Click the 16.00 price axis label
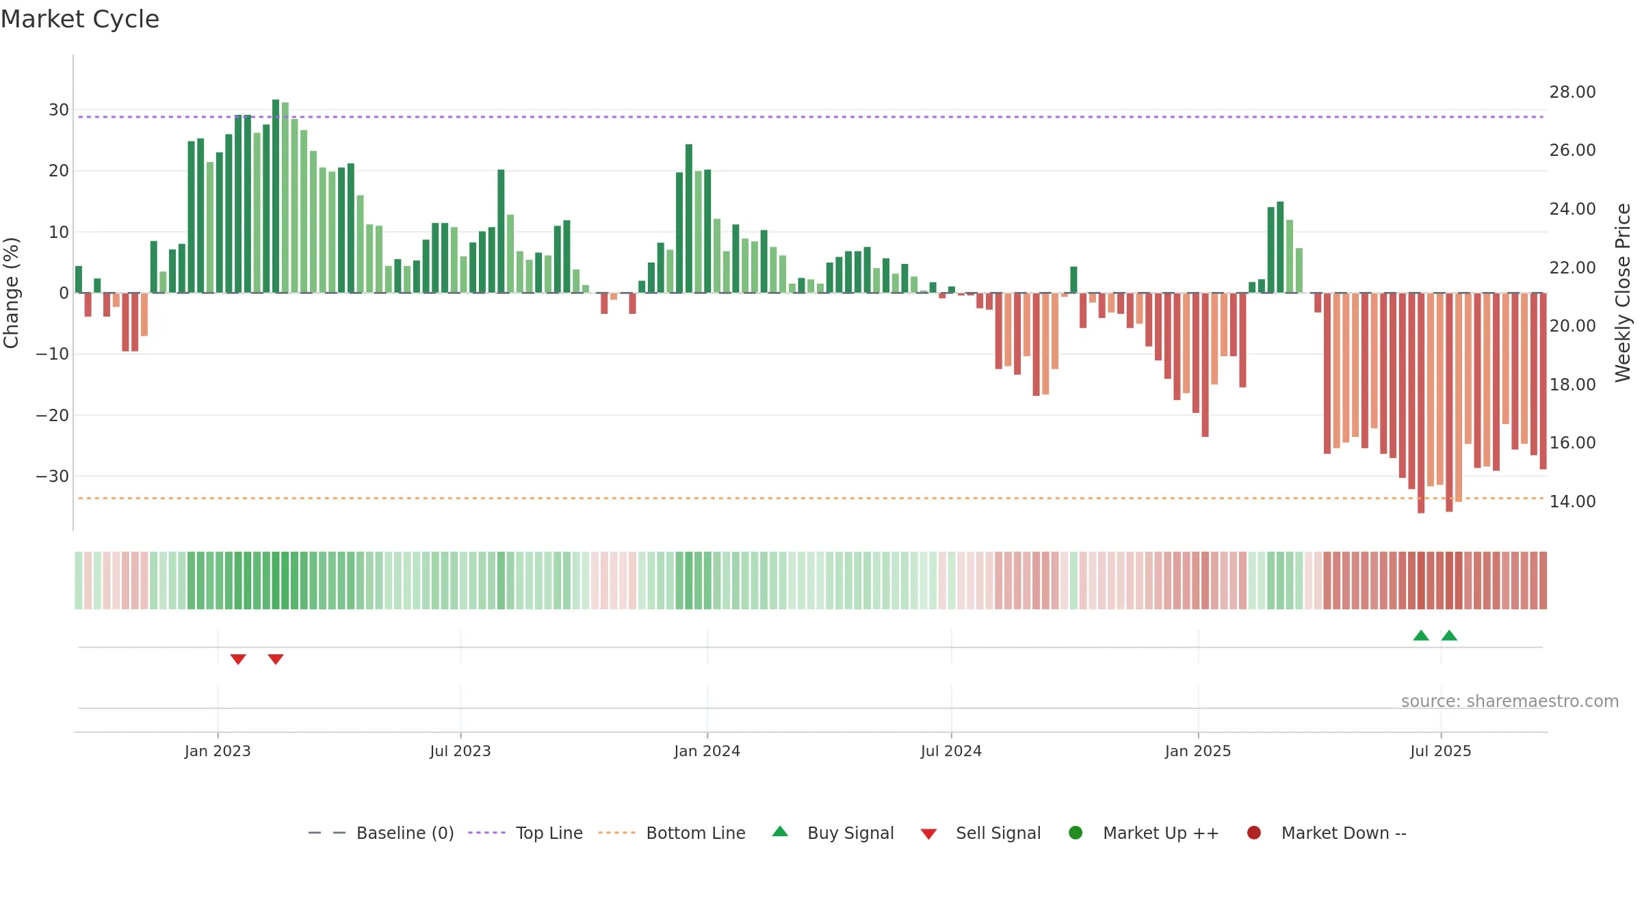Screen dimensions: 1642x923 1572,442
